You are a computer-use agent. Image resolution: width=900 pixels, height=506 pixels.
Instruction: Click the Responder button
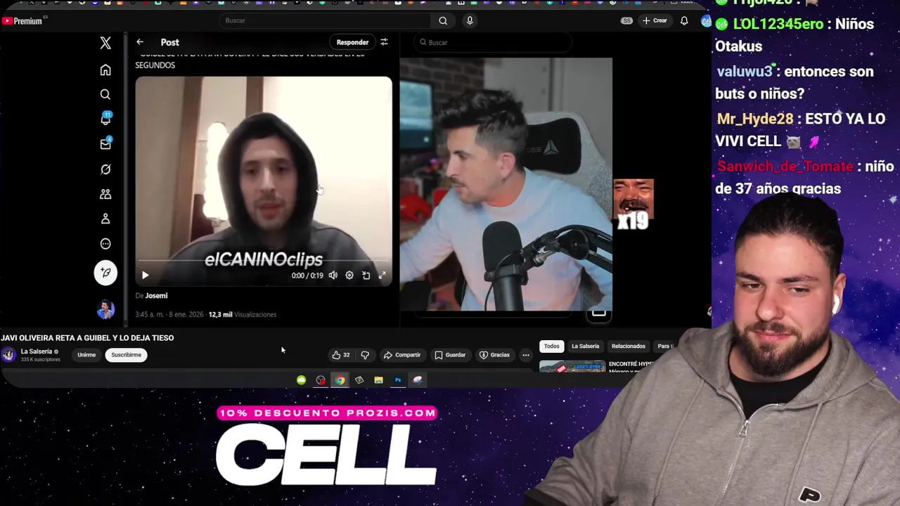point(352,42)
